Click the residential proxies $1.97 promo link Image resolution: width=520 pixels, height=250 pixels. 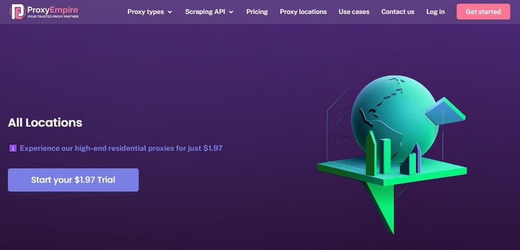(121, 148)
